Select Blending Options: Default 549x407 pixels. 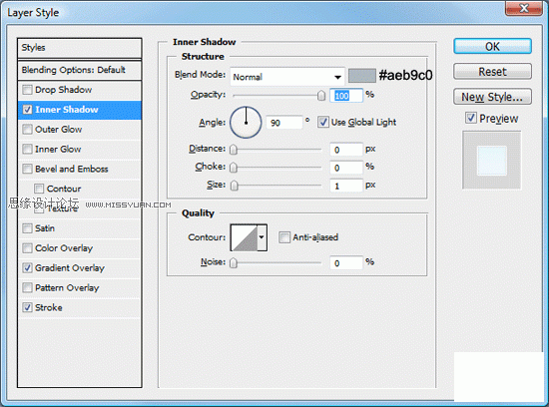pyautogui.click(x=80, y=70)
